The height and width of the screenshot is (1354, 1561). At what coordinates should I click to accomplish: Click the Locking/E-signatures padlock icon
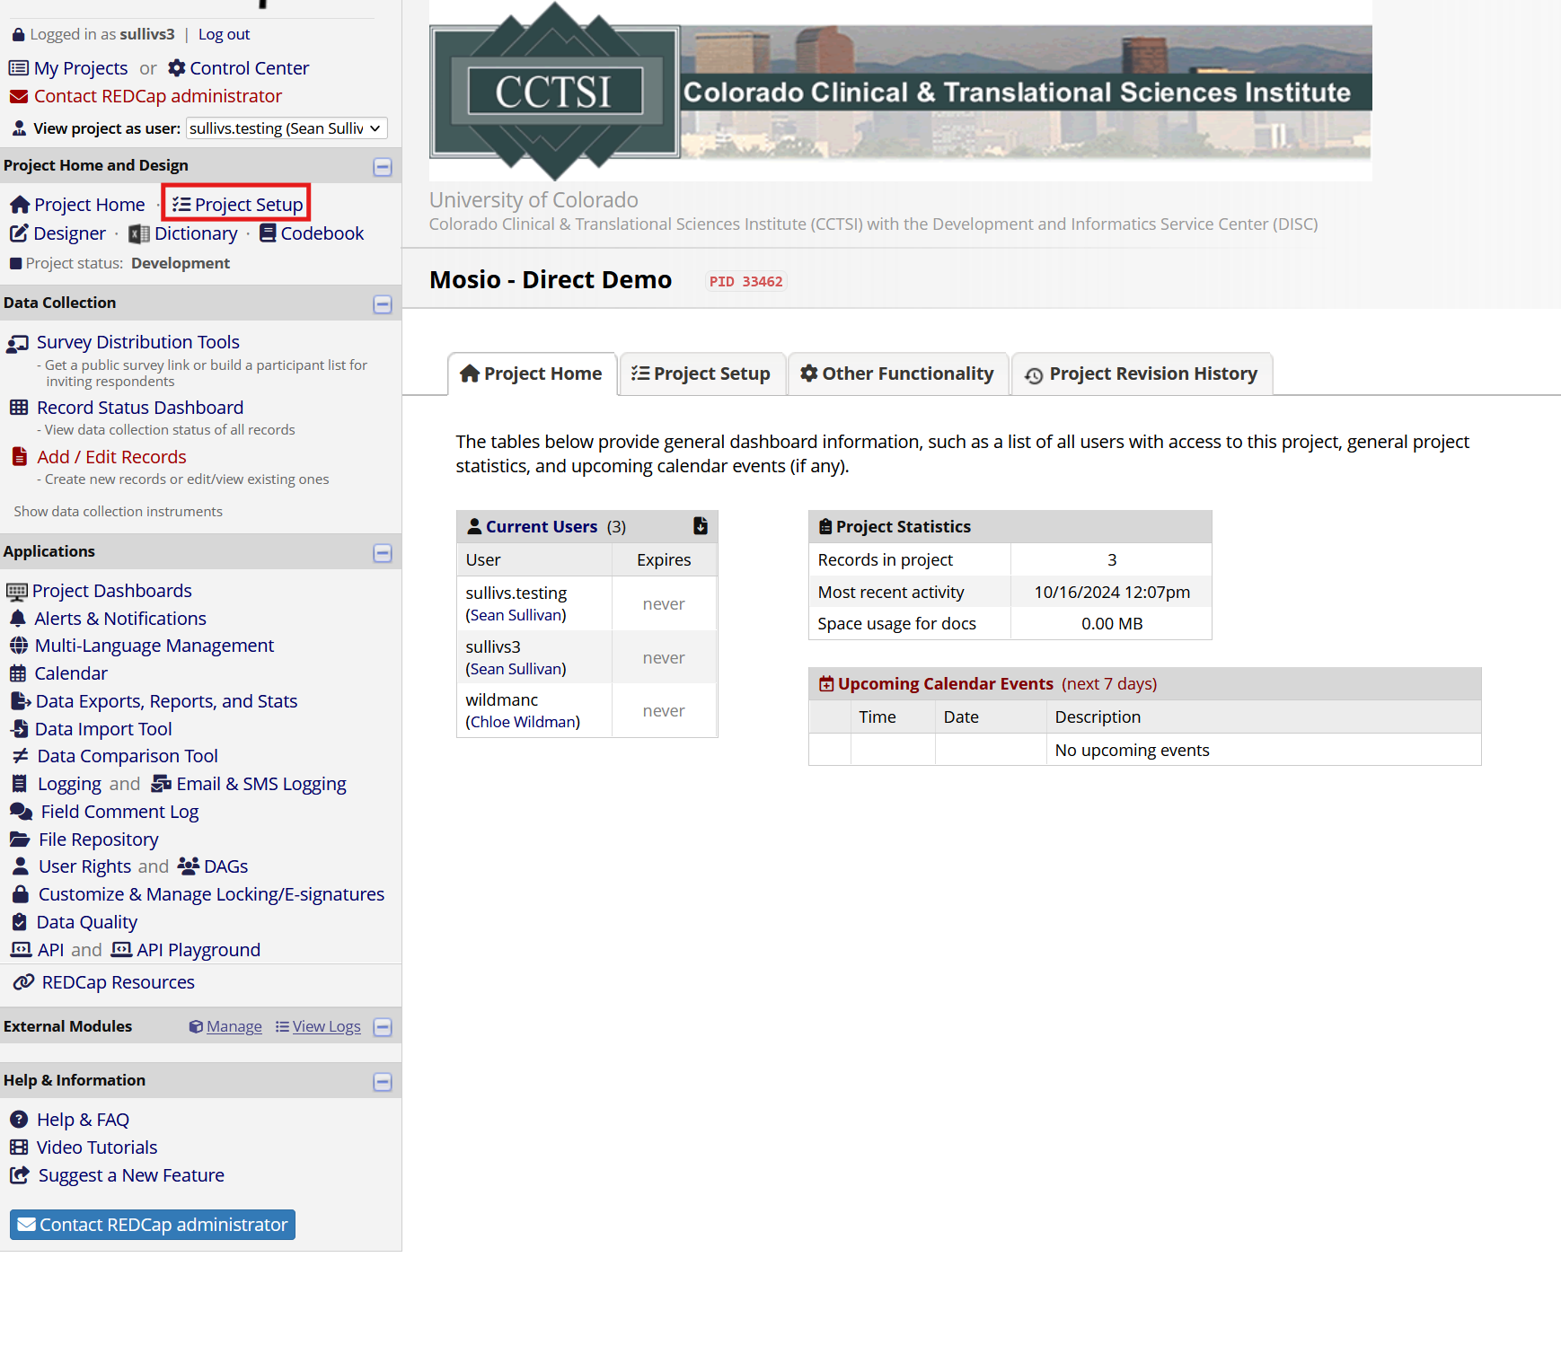coord(20,894)
